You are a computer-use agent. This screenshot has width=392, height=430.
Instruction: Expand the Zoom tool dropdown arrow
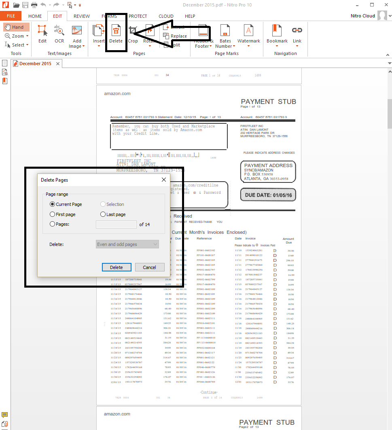27,36
